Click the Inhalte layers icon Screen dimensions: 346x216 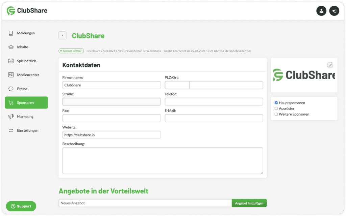(x=11, y=47)
